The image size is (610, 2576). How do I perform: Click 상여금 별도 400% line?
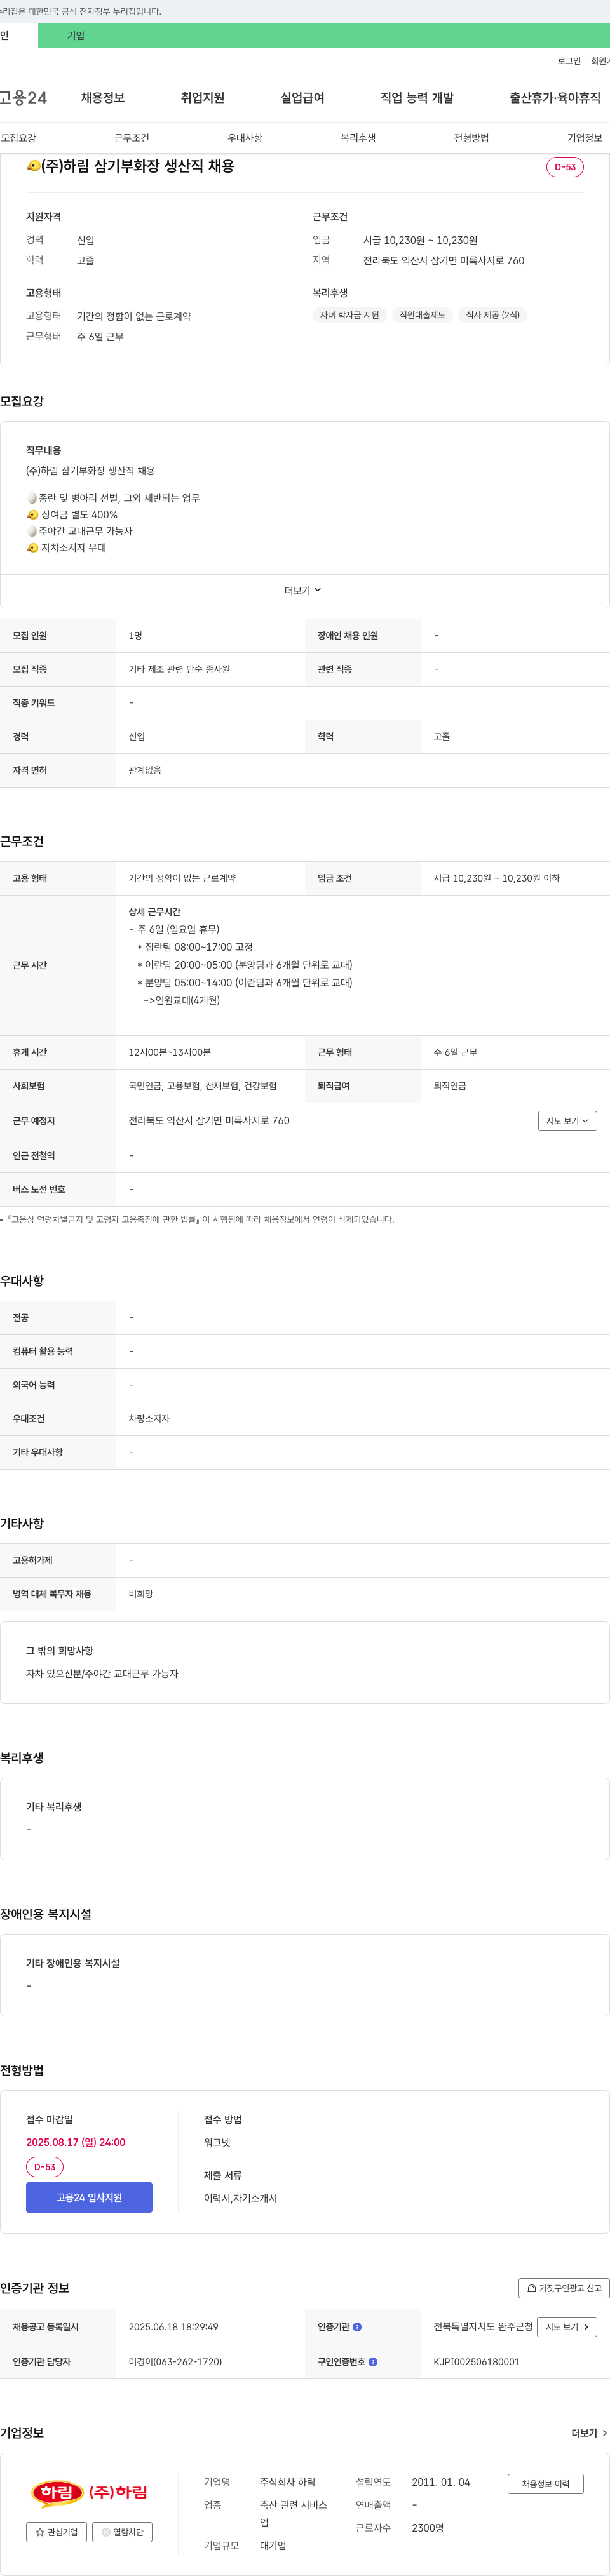[x=72, y=515]
